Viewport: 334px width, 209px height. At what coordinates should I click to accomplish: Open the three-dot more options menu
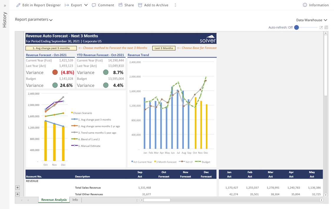tap(175, 5)
